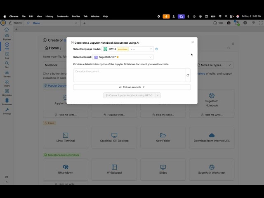The width and height of the screenshot is (264, 198).
Task: Click the language model help question icon
Action: click(x=156, y=49)
